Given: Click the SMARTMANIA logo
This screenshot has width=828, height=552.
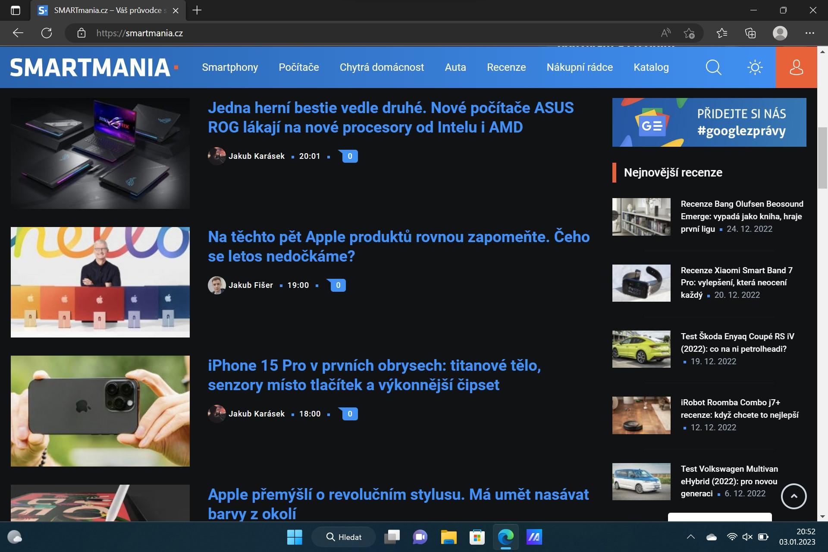Looking at the screenshot, I should 94,67.
